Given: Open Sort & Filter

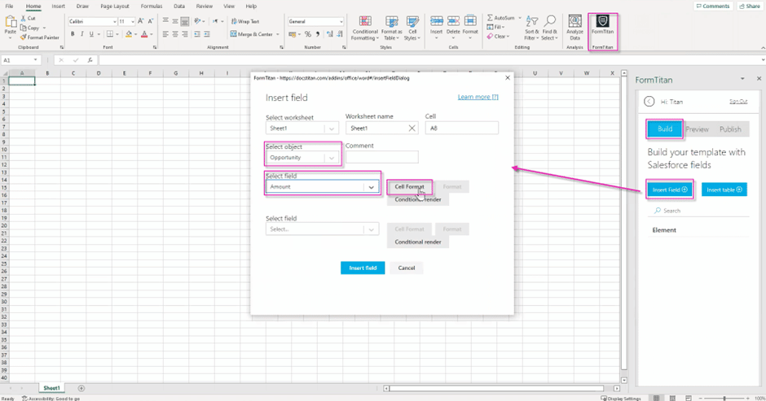Looking at the screenshot, I should coord(531,28).
